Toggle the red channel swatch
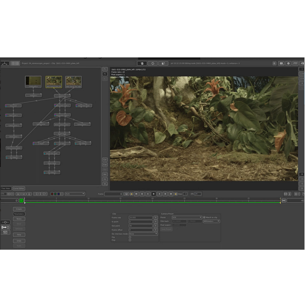This screenshot has height=305, width=305. pos(52,194)
